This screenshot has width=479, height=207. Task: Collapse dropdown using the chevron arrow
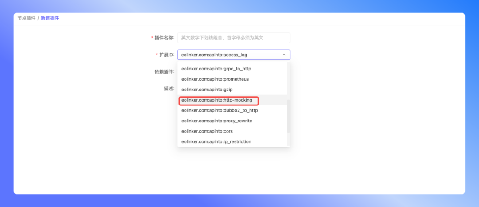pos(284,55)
